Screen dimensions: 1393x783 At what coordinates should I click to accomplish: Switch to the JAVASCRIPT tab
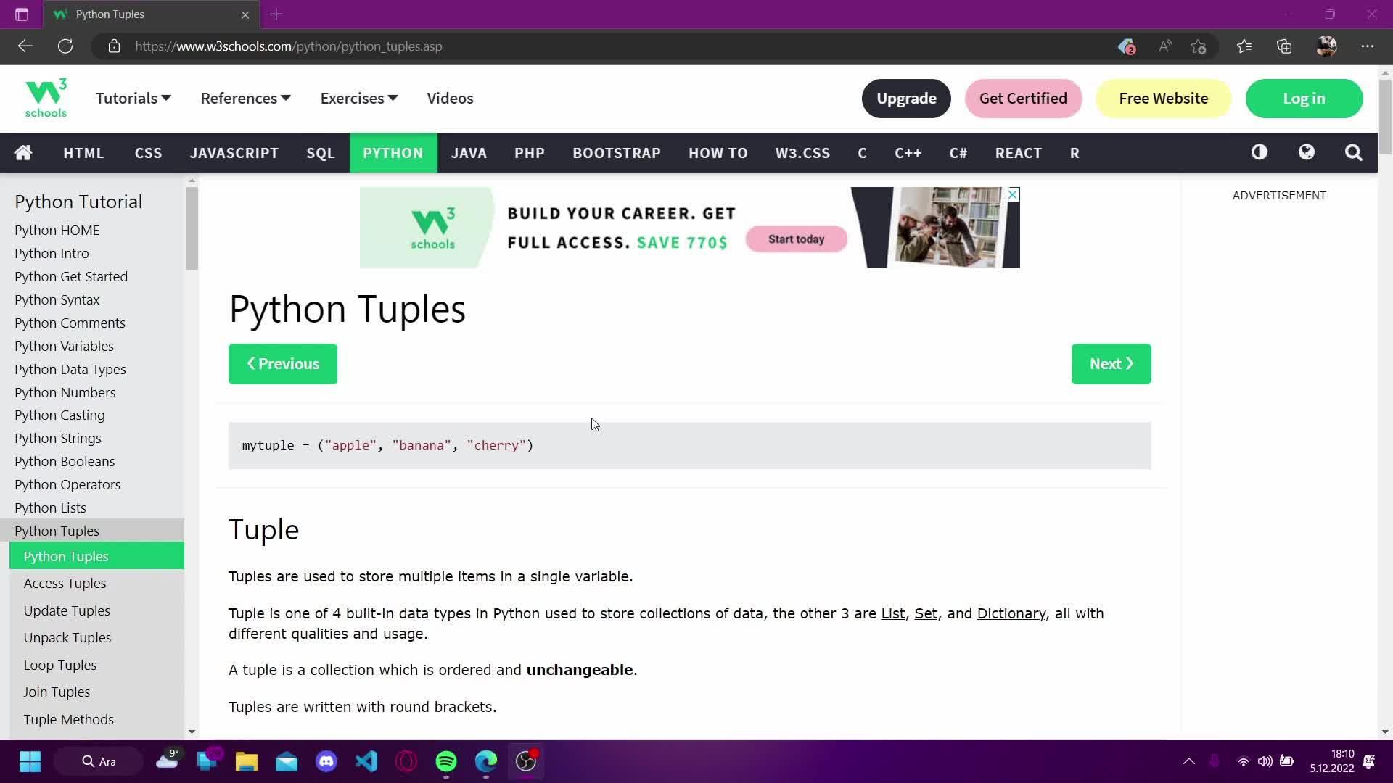click(234, 153)
